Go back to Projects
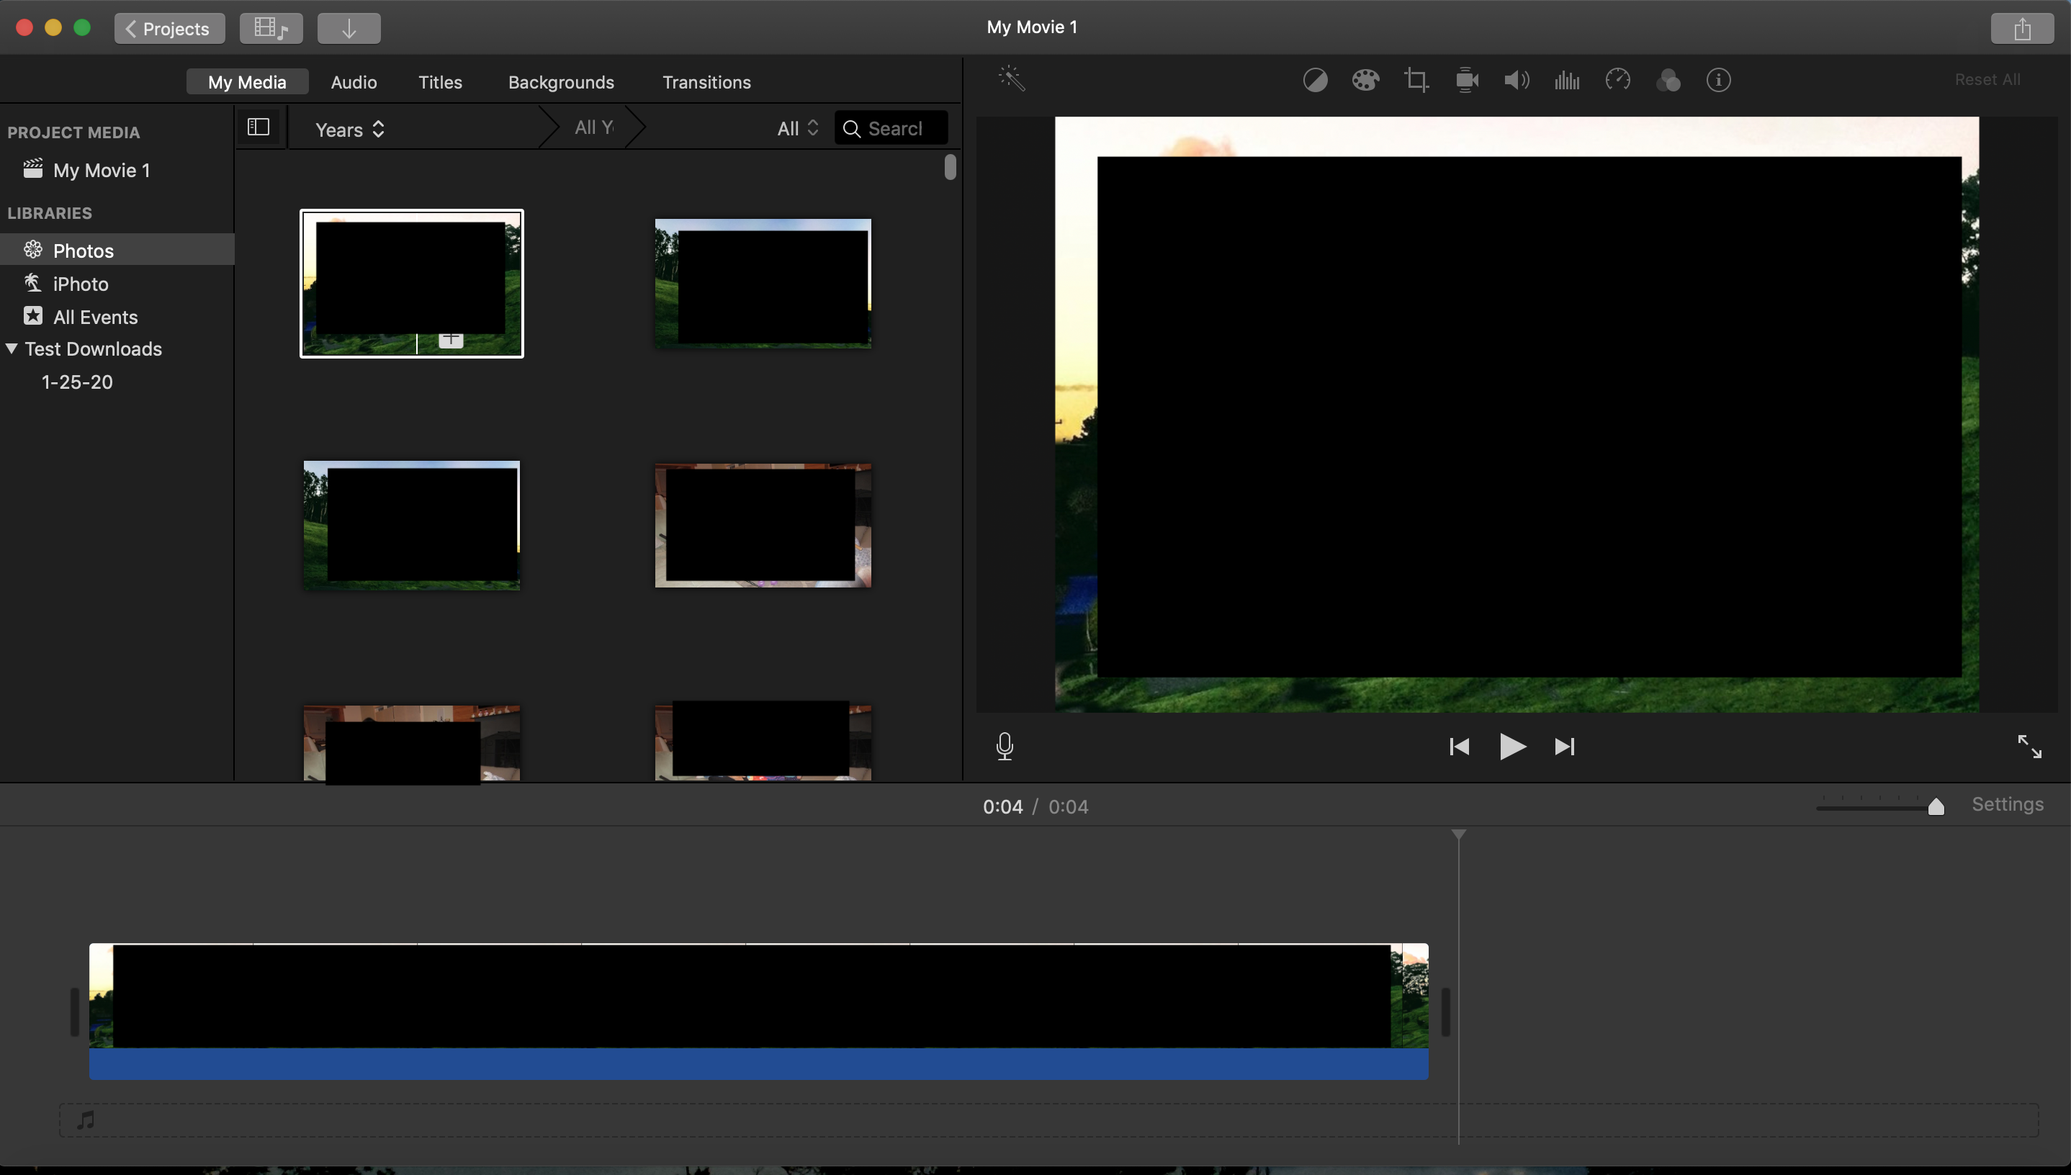 tap(169, 28)
